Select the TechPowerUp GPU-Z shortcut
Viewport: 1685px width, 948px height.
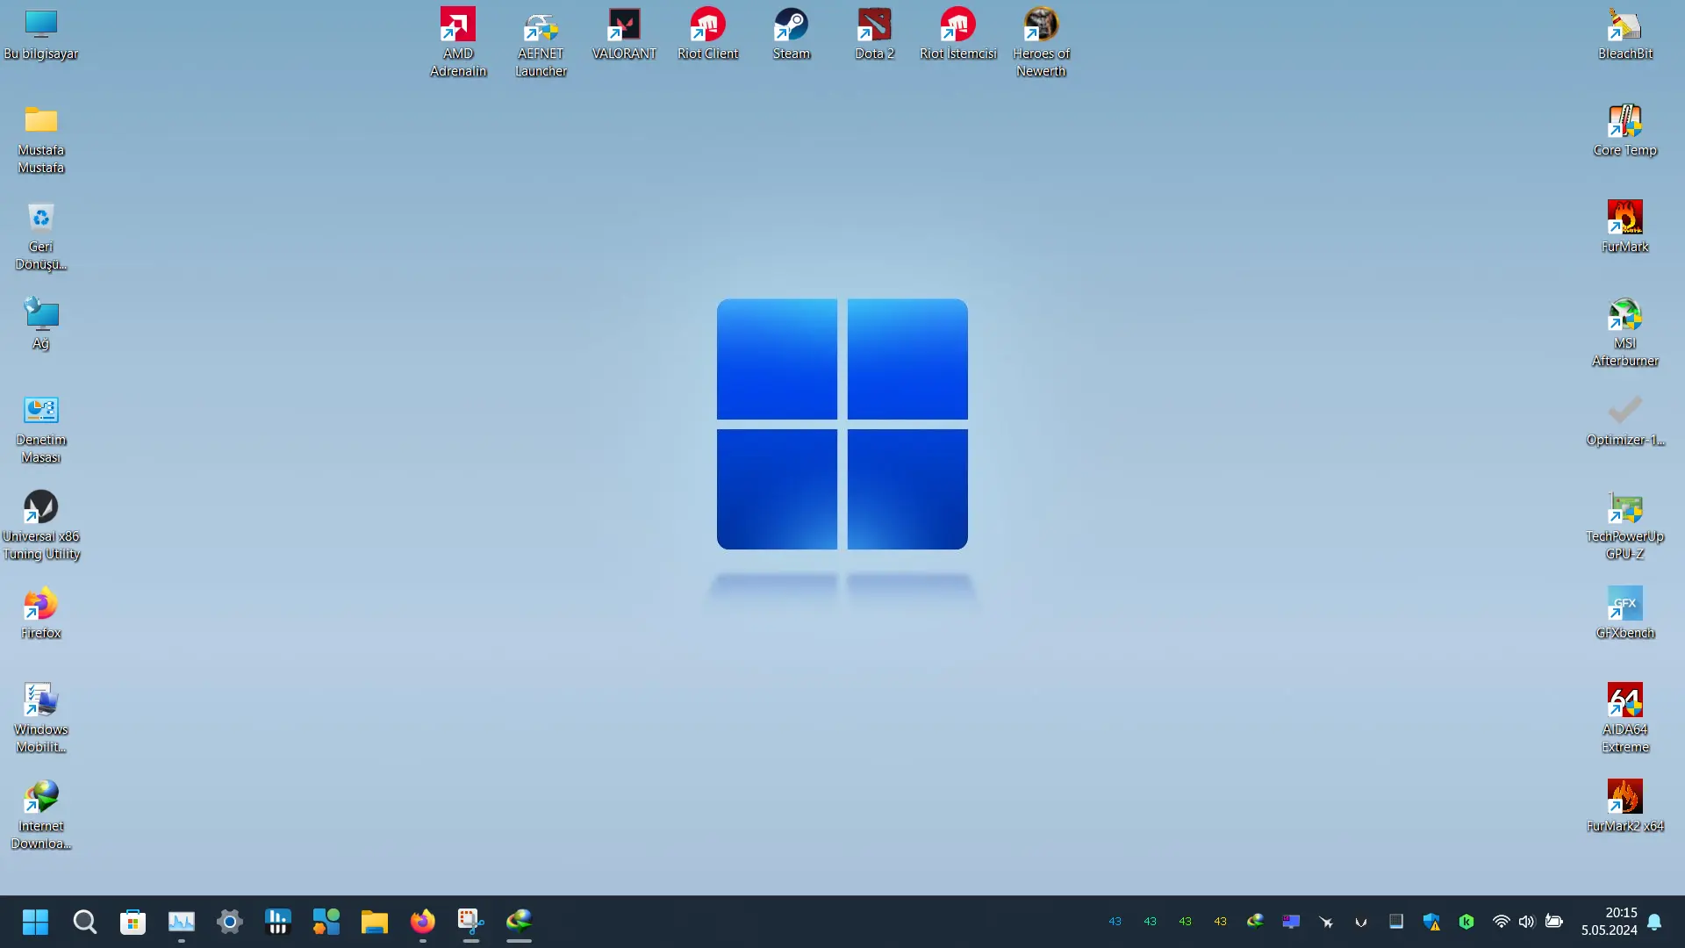tap(1625, 525)
